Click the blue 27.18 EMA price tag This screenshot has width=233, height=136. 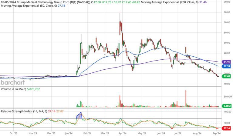coord(226,66)
